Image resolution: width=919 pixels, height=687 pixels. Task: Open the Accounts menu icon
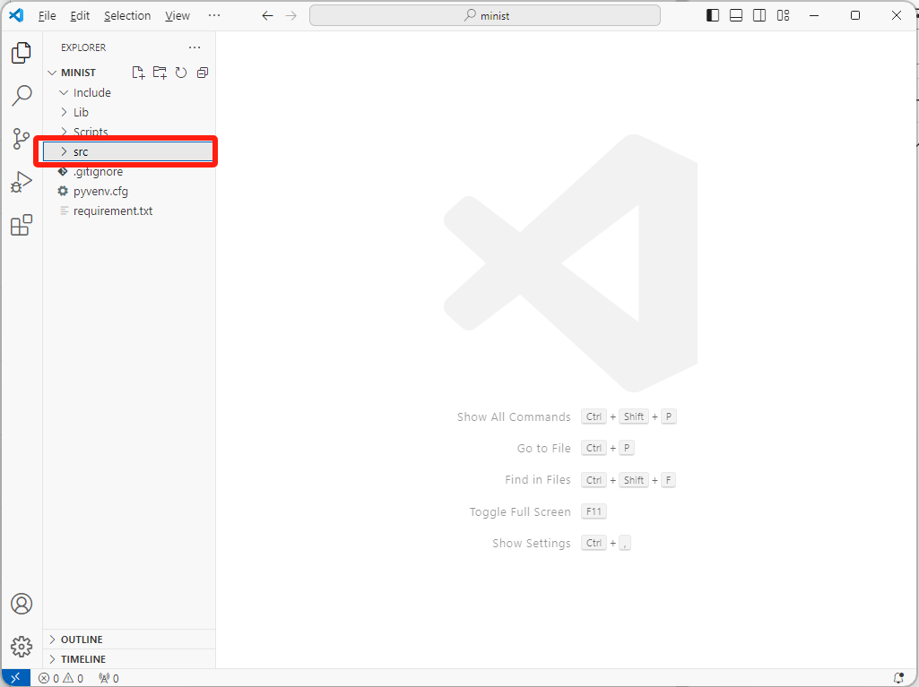22,603
